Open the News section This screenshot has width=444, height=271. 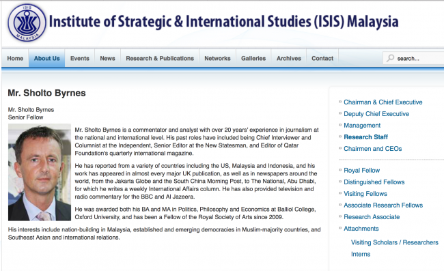(108, 58)
